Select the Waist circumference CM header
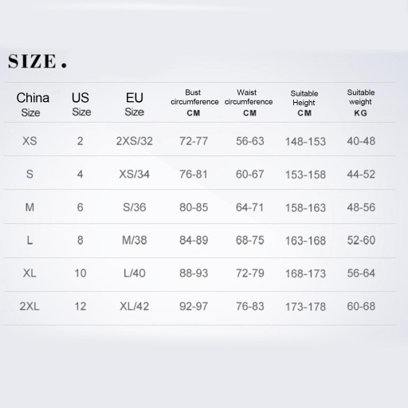 (x=249, y=103)
